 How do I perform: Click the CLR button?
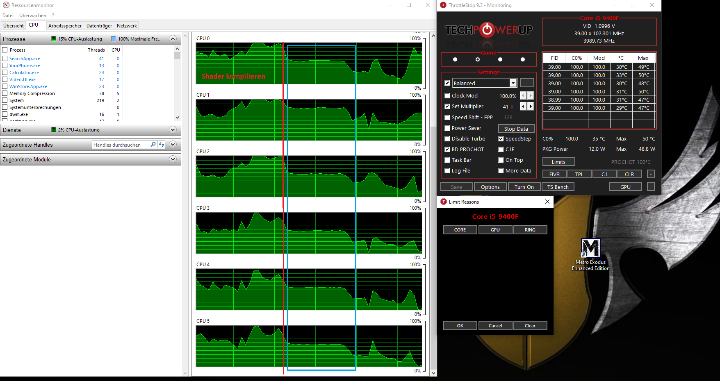point(629,174)
